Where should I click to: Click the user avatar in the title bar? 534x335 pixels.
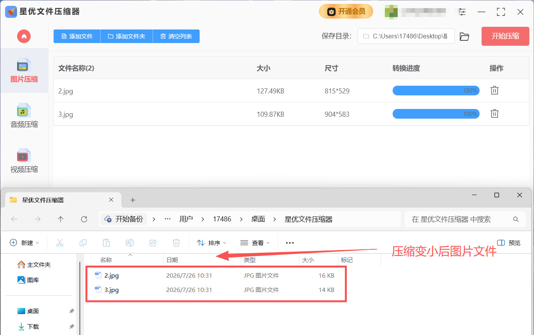[391, 12]
